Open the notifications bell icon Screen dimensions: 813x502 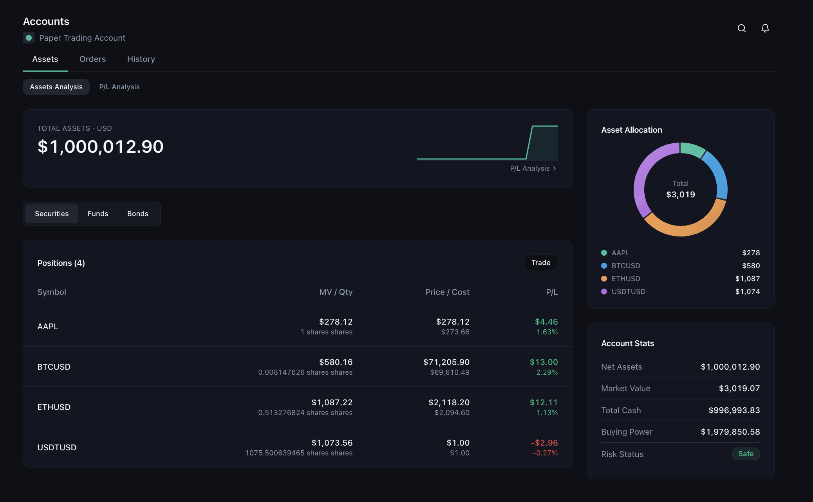pos(765,28)
